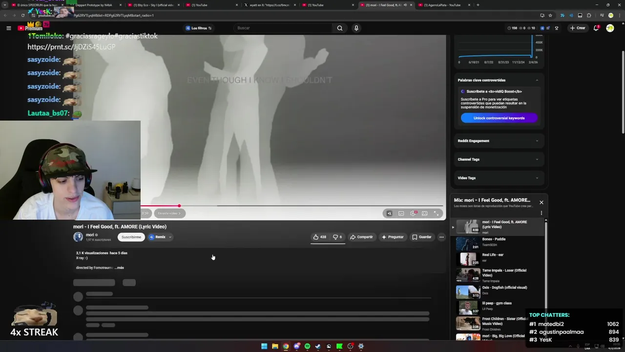Go to YouTube Premium home logo
Viewport: 625px width, 352px height.
(x=30, y=28)
